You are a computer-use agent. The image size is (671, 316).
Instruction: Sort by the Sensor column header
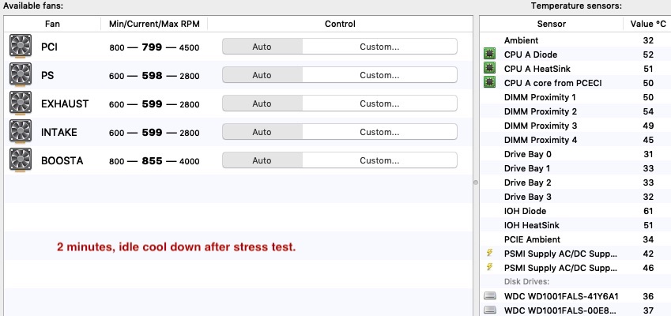(x=551, y=24)
